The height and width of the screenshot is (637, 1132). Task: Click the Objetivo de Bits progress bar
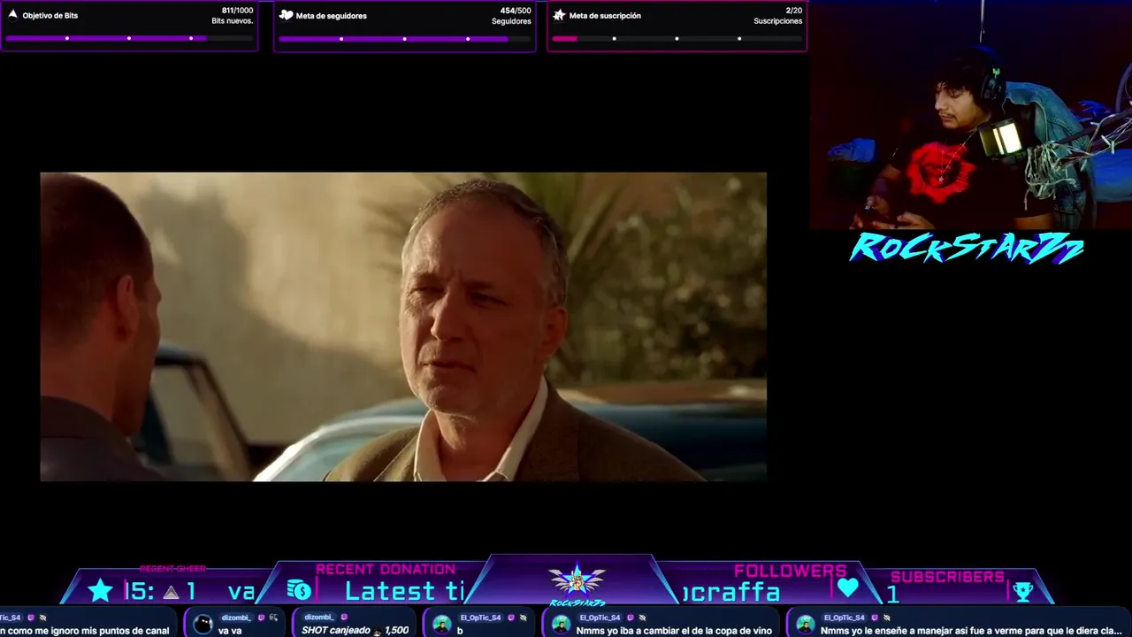coord(129,38)
